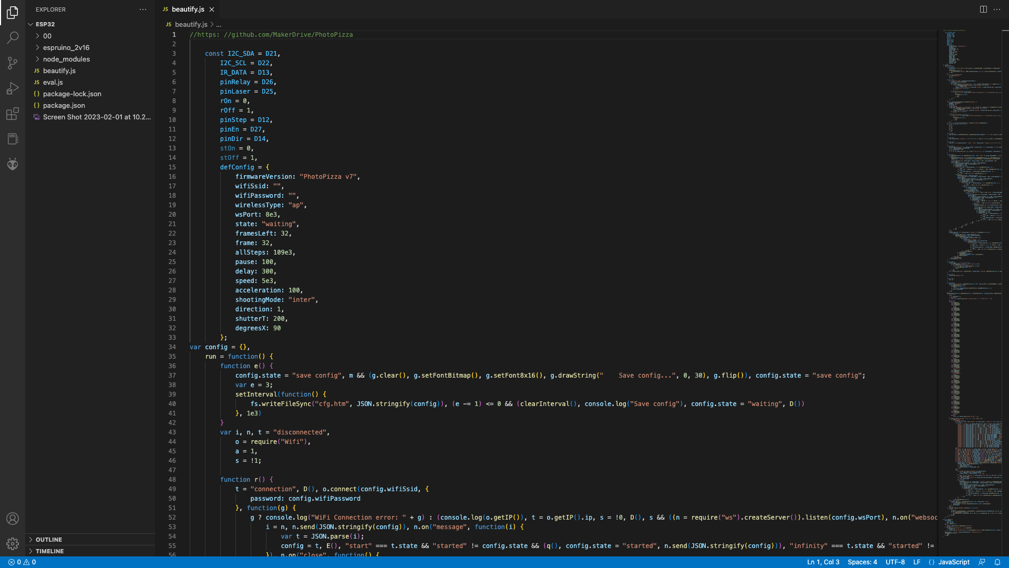Expand the espruino_2v16 folder
The height and width of the screenshot is (568, 1009).
[66, 48]
